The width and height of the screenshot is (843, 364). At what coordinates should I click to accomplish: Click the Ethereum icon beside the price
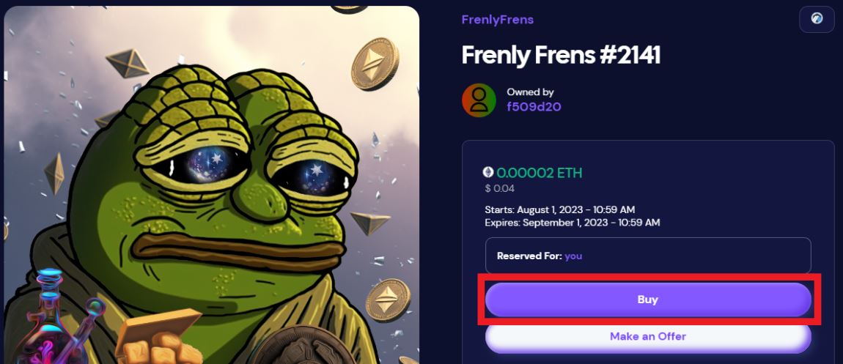click(x=488, y=172)
